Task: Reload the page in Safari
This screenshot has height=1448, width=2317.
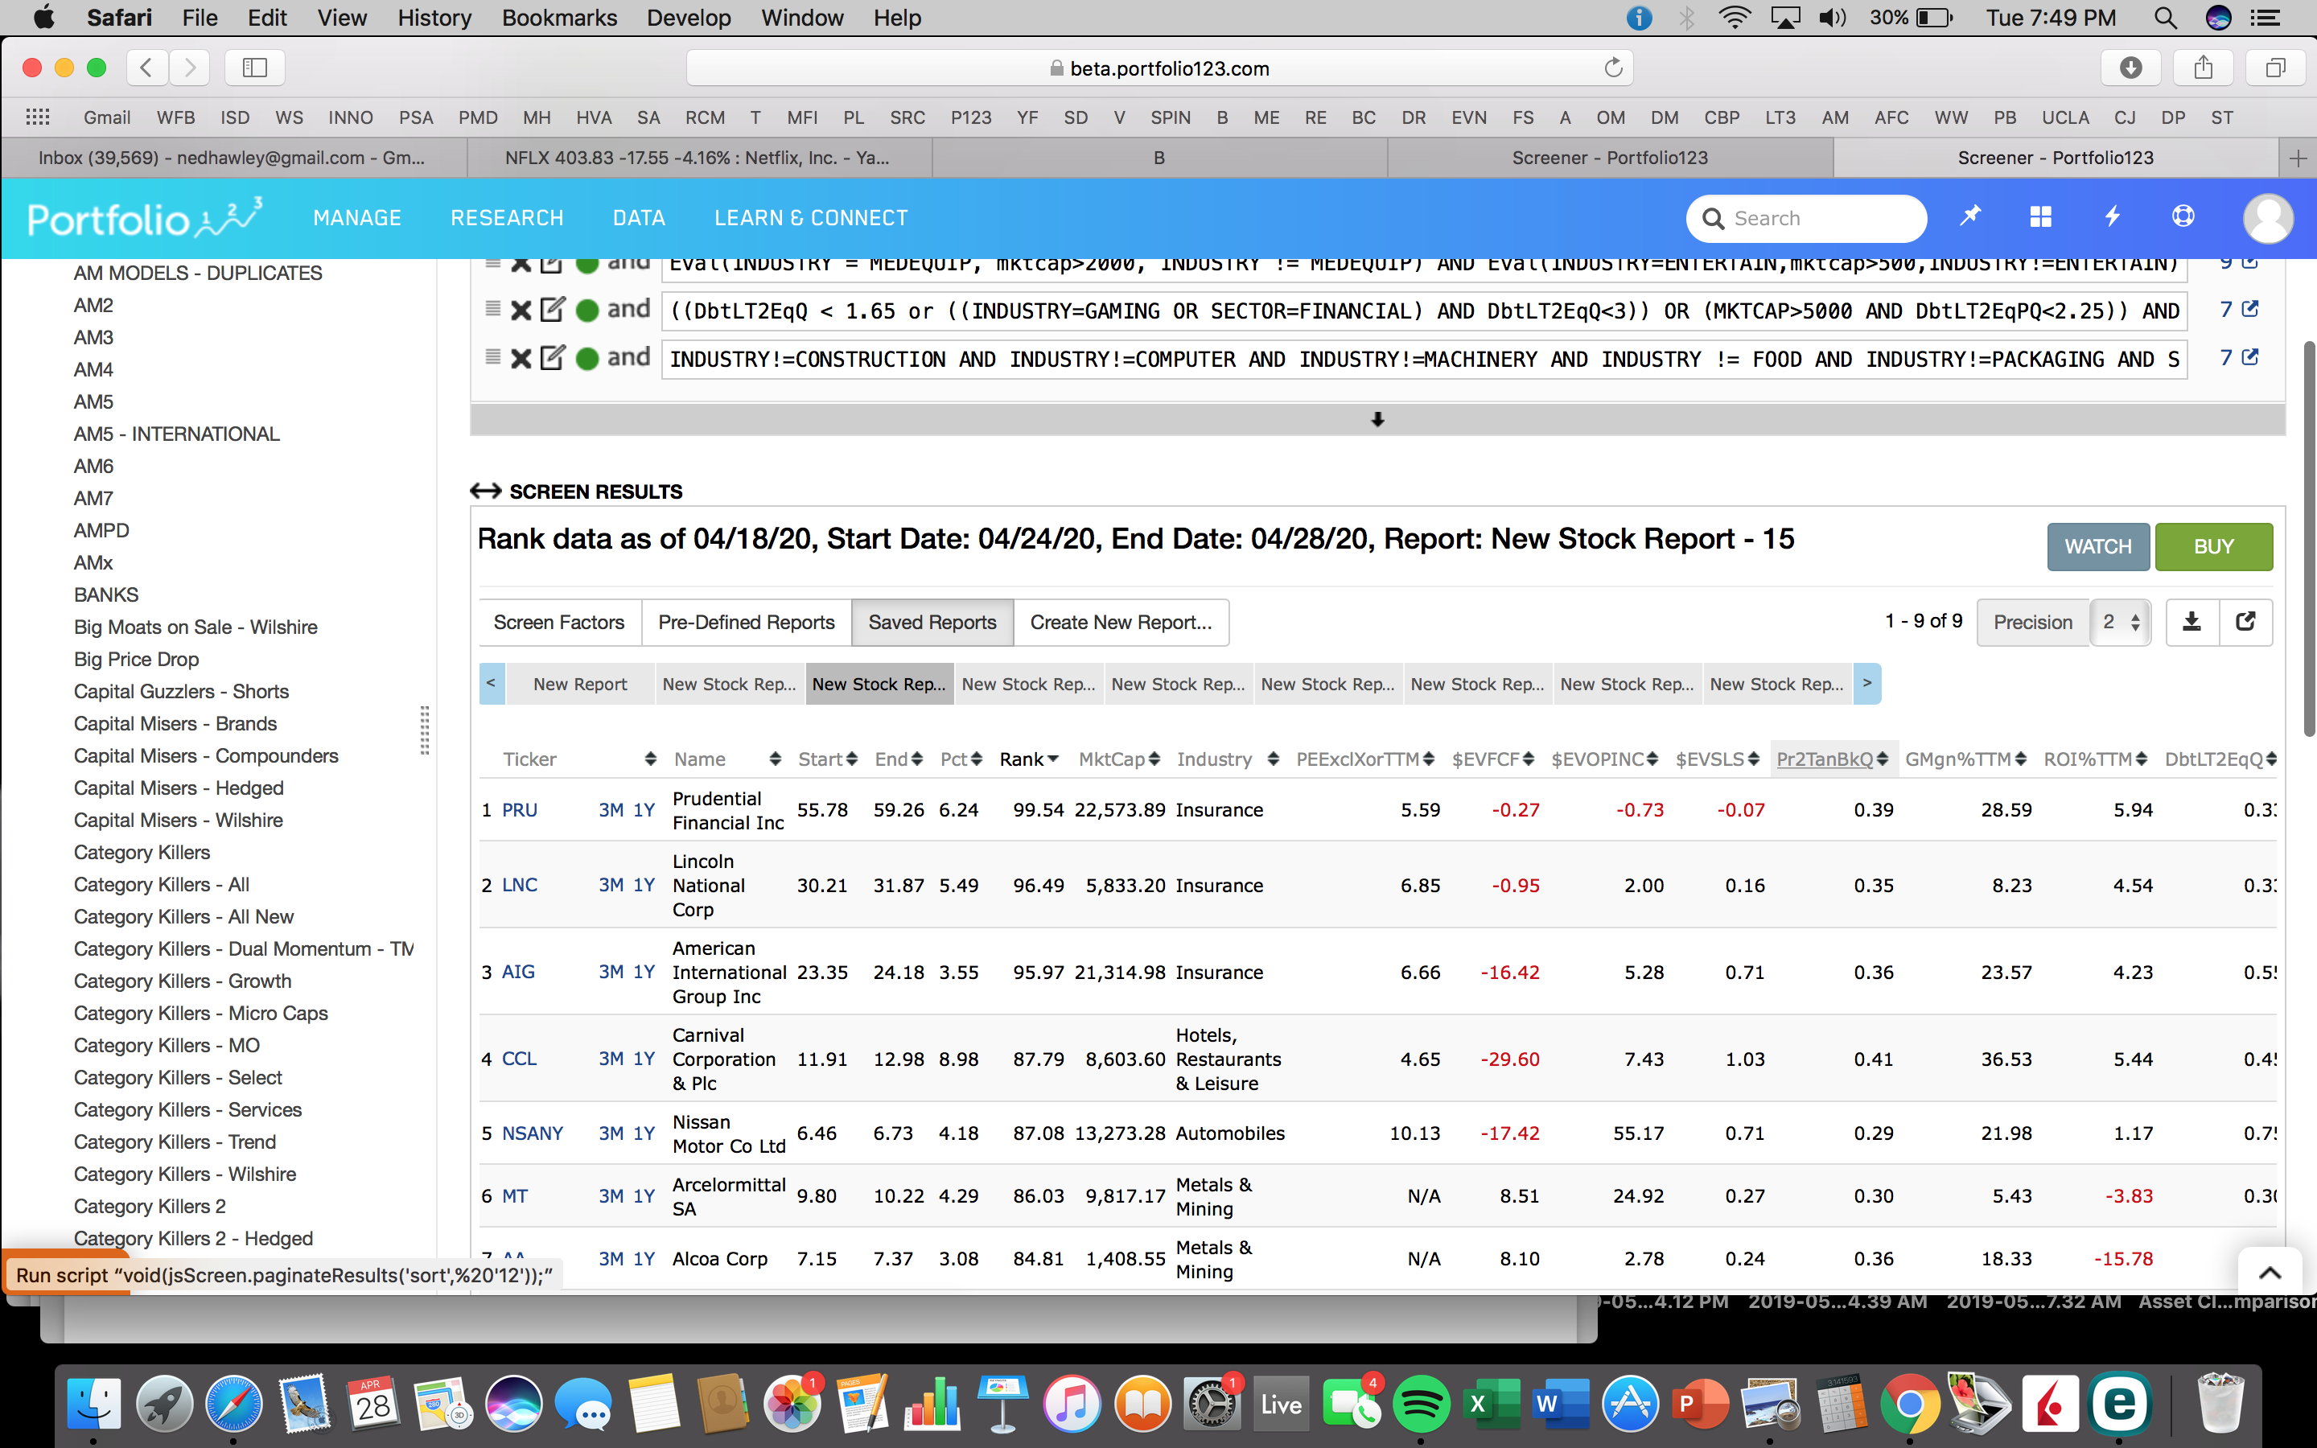Action: (1613, 68)
